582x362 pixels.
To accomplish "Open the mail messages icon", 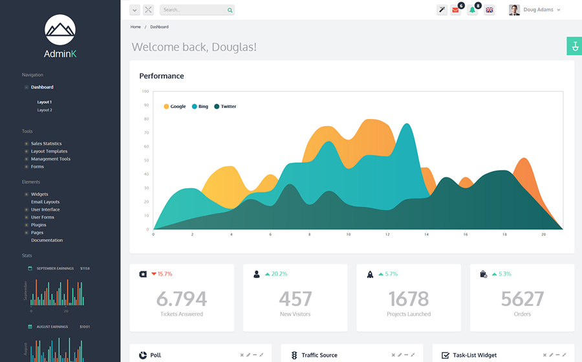I will click(x=456, y=10).
